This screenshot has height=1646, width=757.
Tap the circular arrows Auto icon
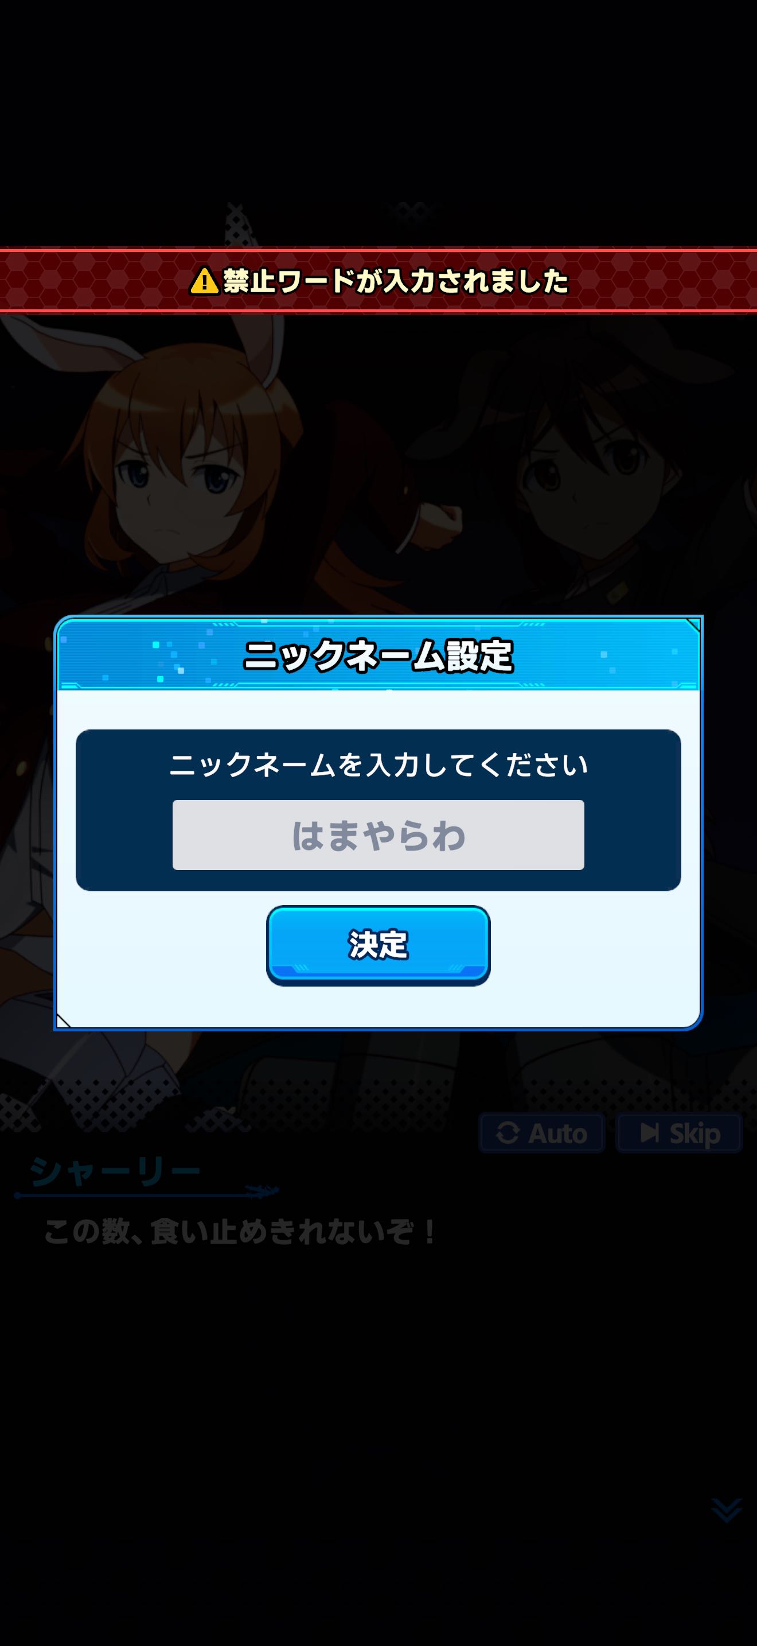508,1133
